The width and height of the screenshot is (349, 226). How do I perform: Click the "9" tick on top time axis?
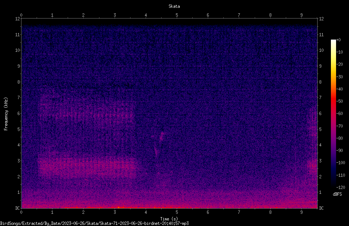coord(301,15)
